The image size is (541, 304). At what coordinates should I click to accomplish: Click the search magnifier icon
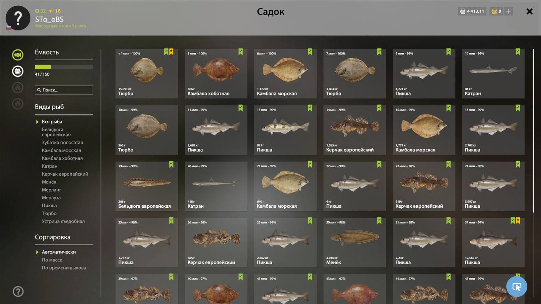pyautogui.click(x=39, y=90)
